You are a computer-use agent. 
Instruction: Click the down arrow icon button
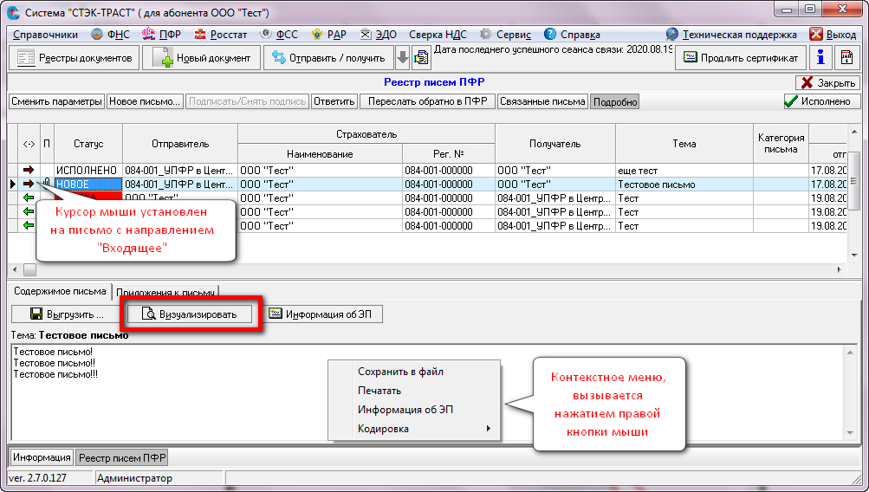(x=403, y=58)
